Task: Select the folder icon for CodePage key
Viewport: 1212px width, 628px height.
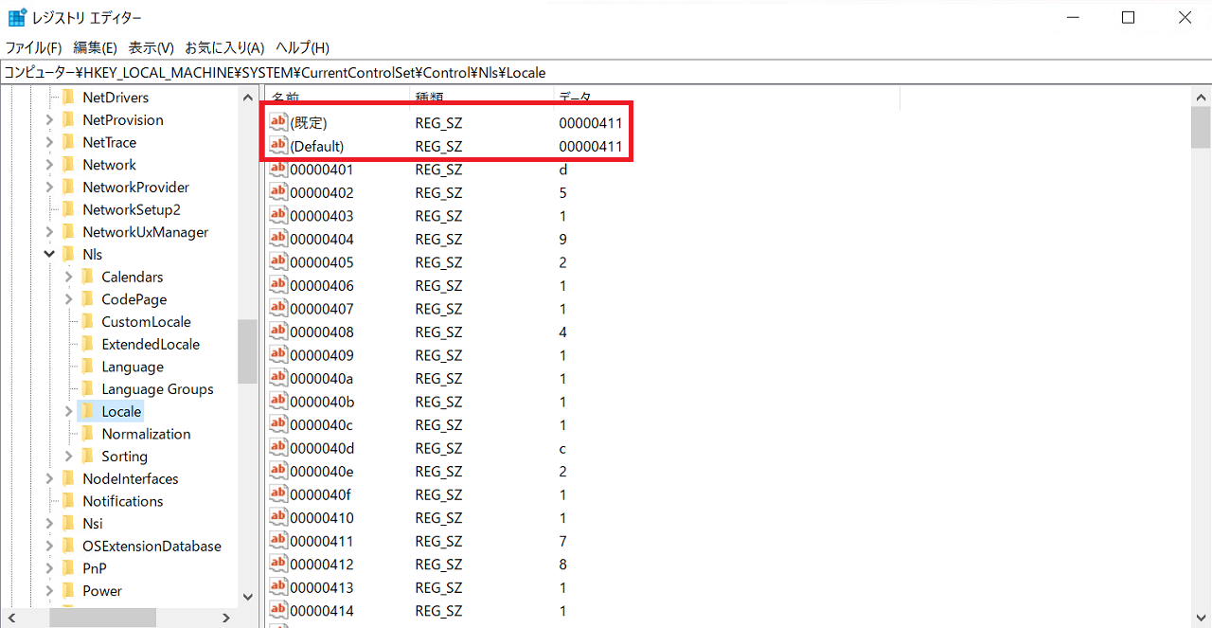Action: [x=87, y=299]
